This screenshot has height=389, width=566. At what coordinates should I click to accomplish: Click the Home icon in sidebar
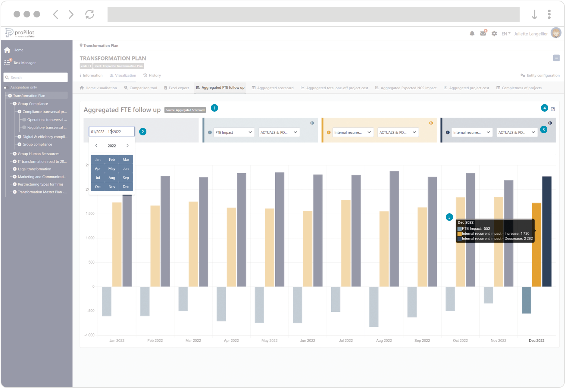click(8, 50)
